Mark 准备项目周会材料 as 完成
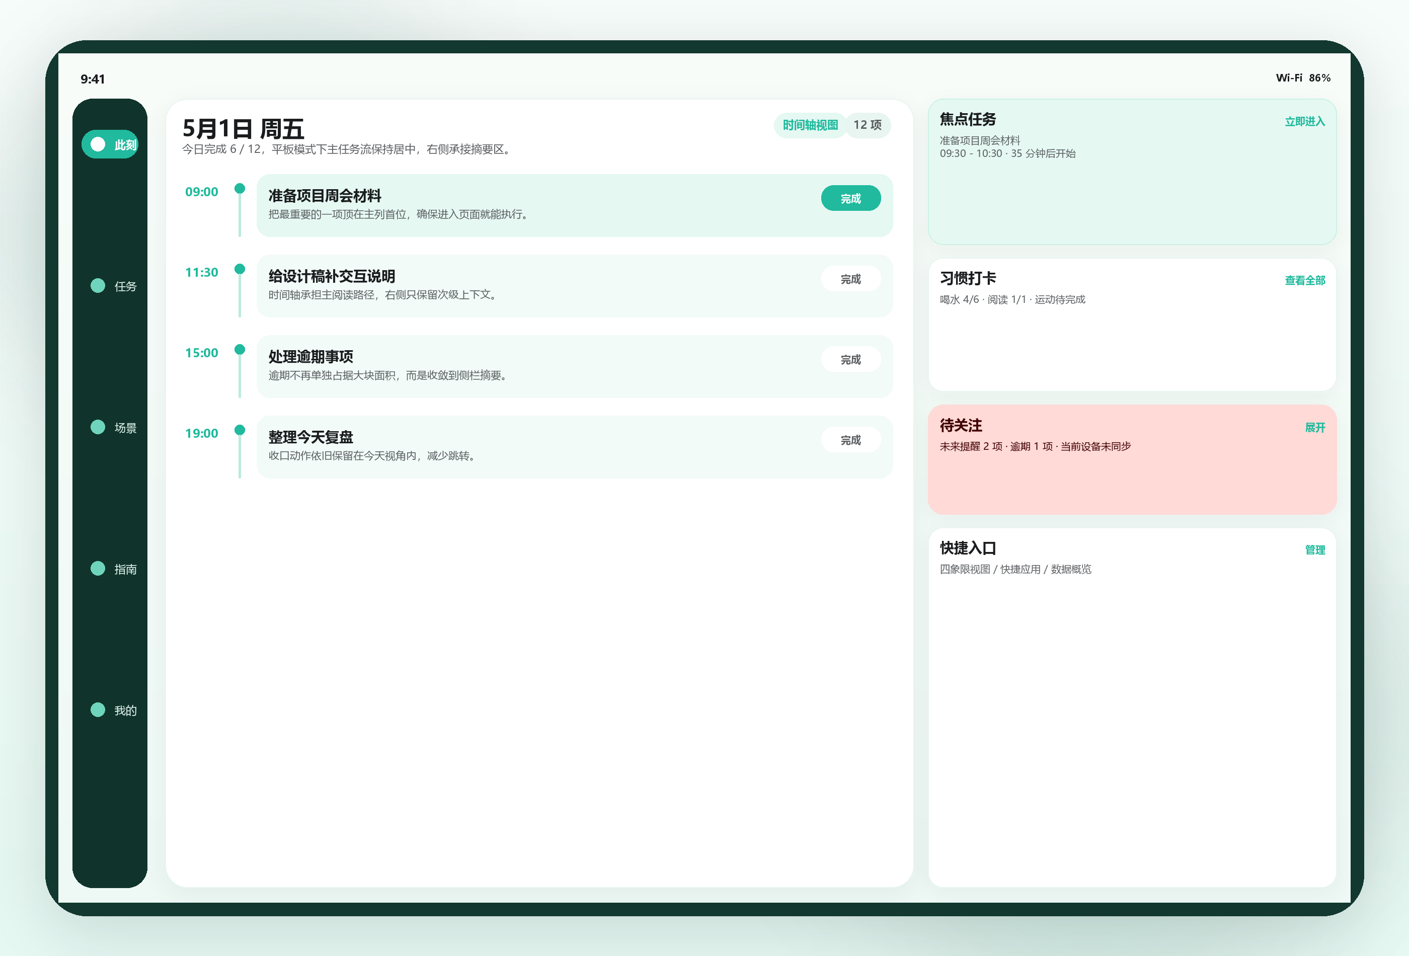The height and width of the screenshot is (956, 1409). [x=850, y=198]
